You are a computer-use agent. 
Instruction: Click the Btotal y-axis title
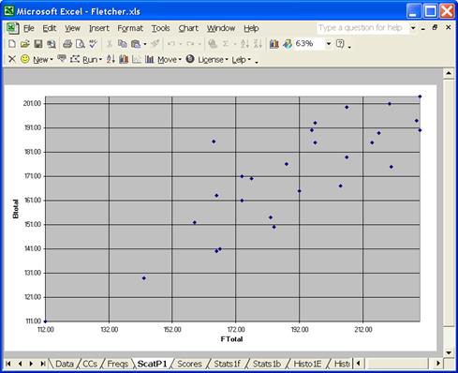click(x=16, y=209)
